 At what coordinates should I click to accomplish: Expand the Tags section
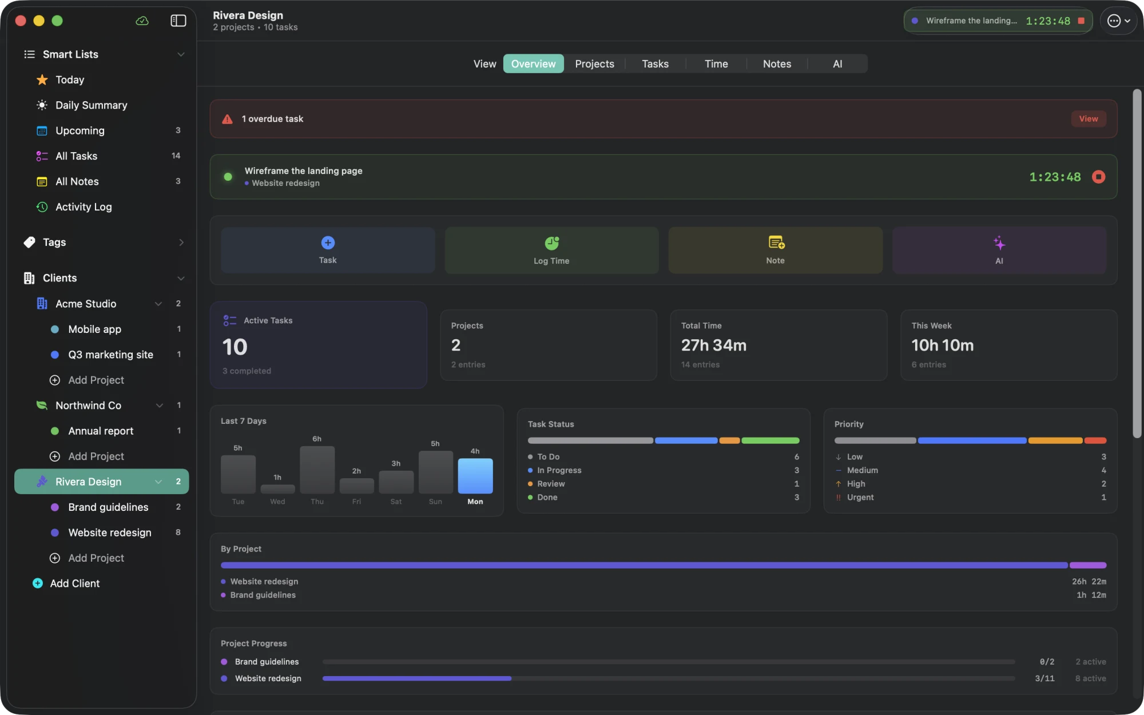(x=181, y=243)
